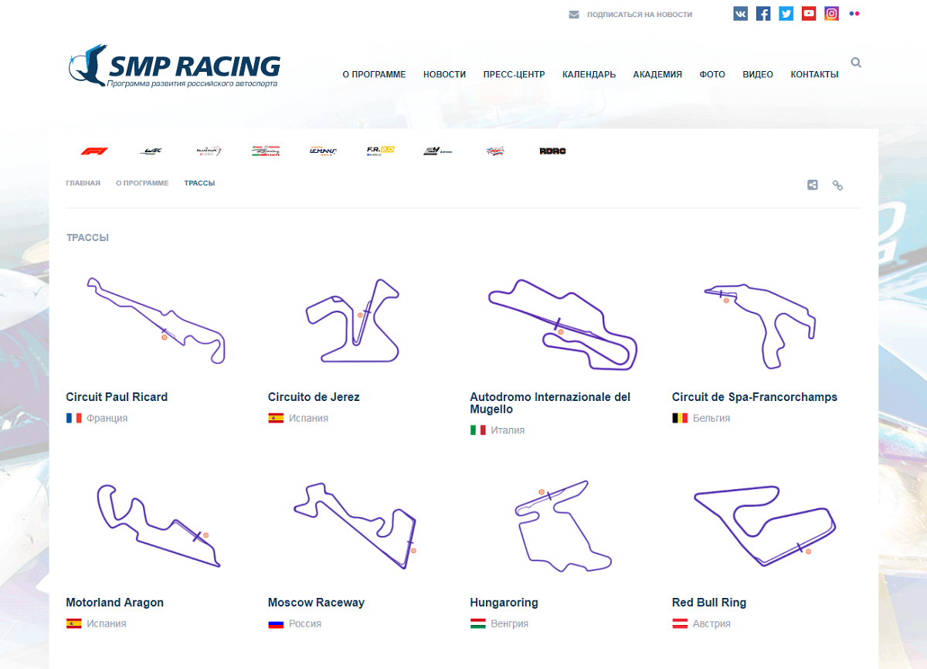
Task: Open Moscow Raceway title link
Action: click(316, 603)
